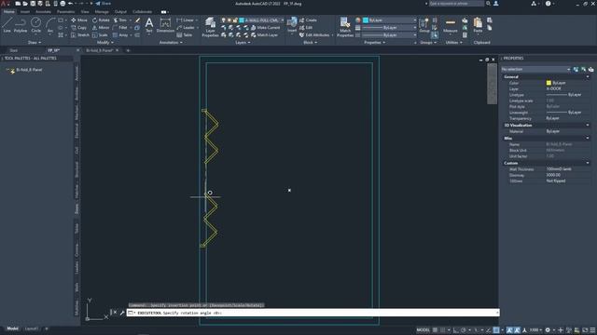Activate the Array command
This screenshot has width=597, height=335.
pyautogui.click(x=120, y=35)
